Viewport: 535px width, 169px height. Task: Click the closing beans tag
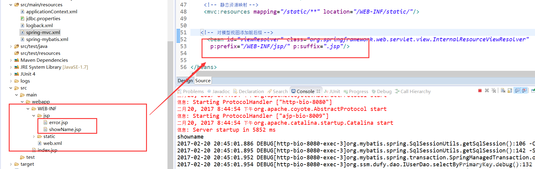[204, 67]
